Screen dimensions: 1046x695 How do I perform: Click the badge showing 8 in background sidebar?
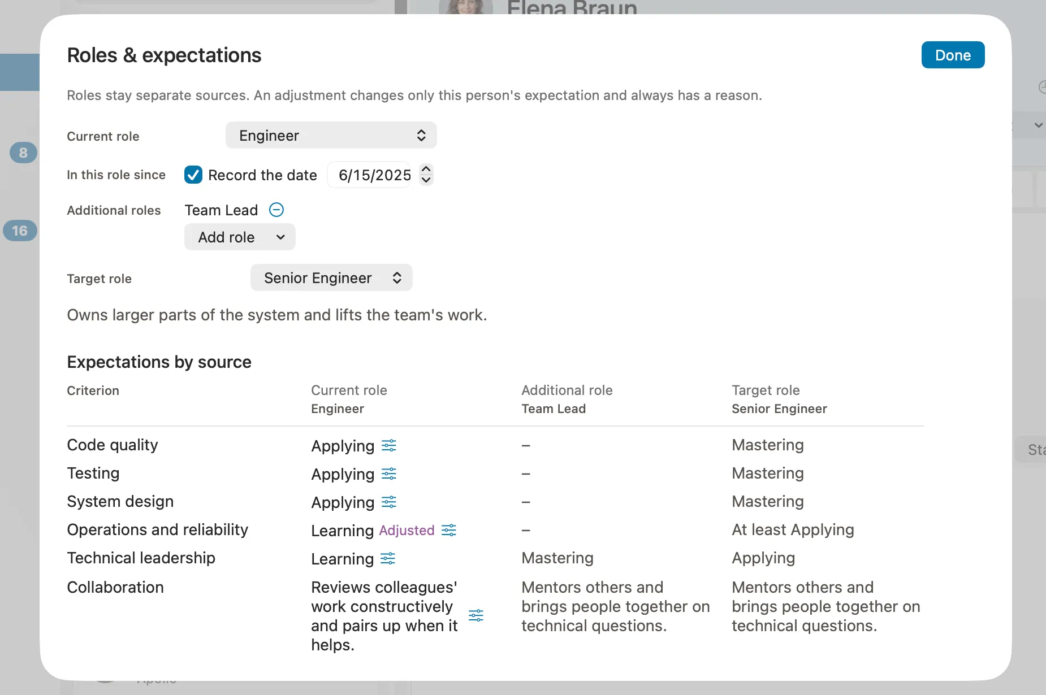(x=23, y=153)
